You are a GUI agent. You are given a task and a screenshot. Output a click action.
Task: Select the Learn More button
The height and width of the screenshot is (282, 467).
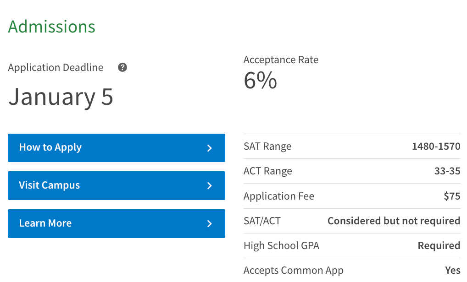pyautogui.click(x=117, y=223)
